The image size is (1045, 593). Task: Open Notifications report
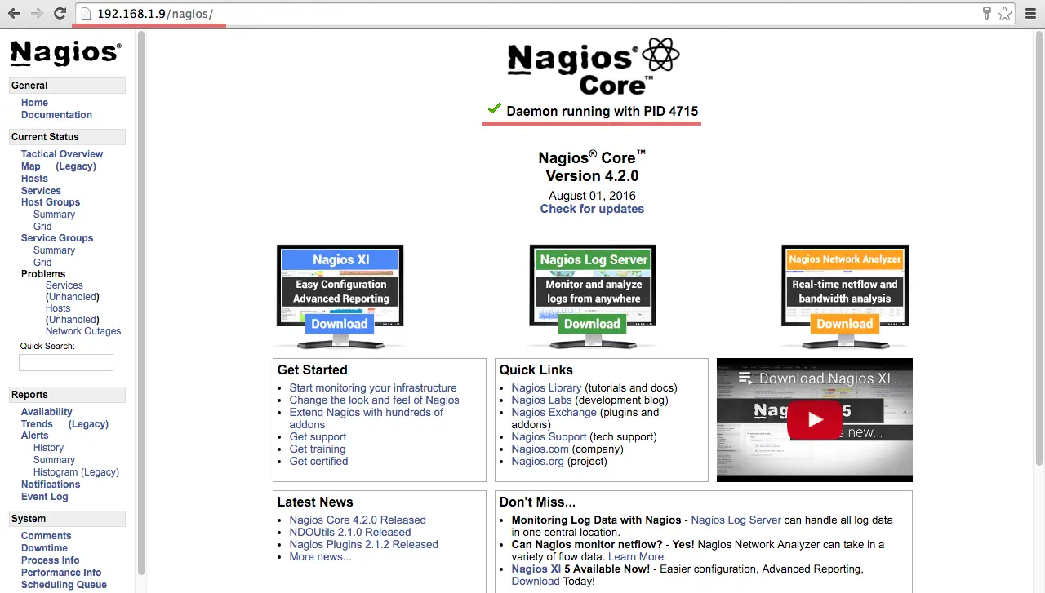(x=51, y=485)
